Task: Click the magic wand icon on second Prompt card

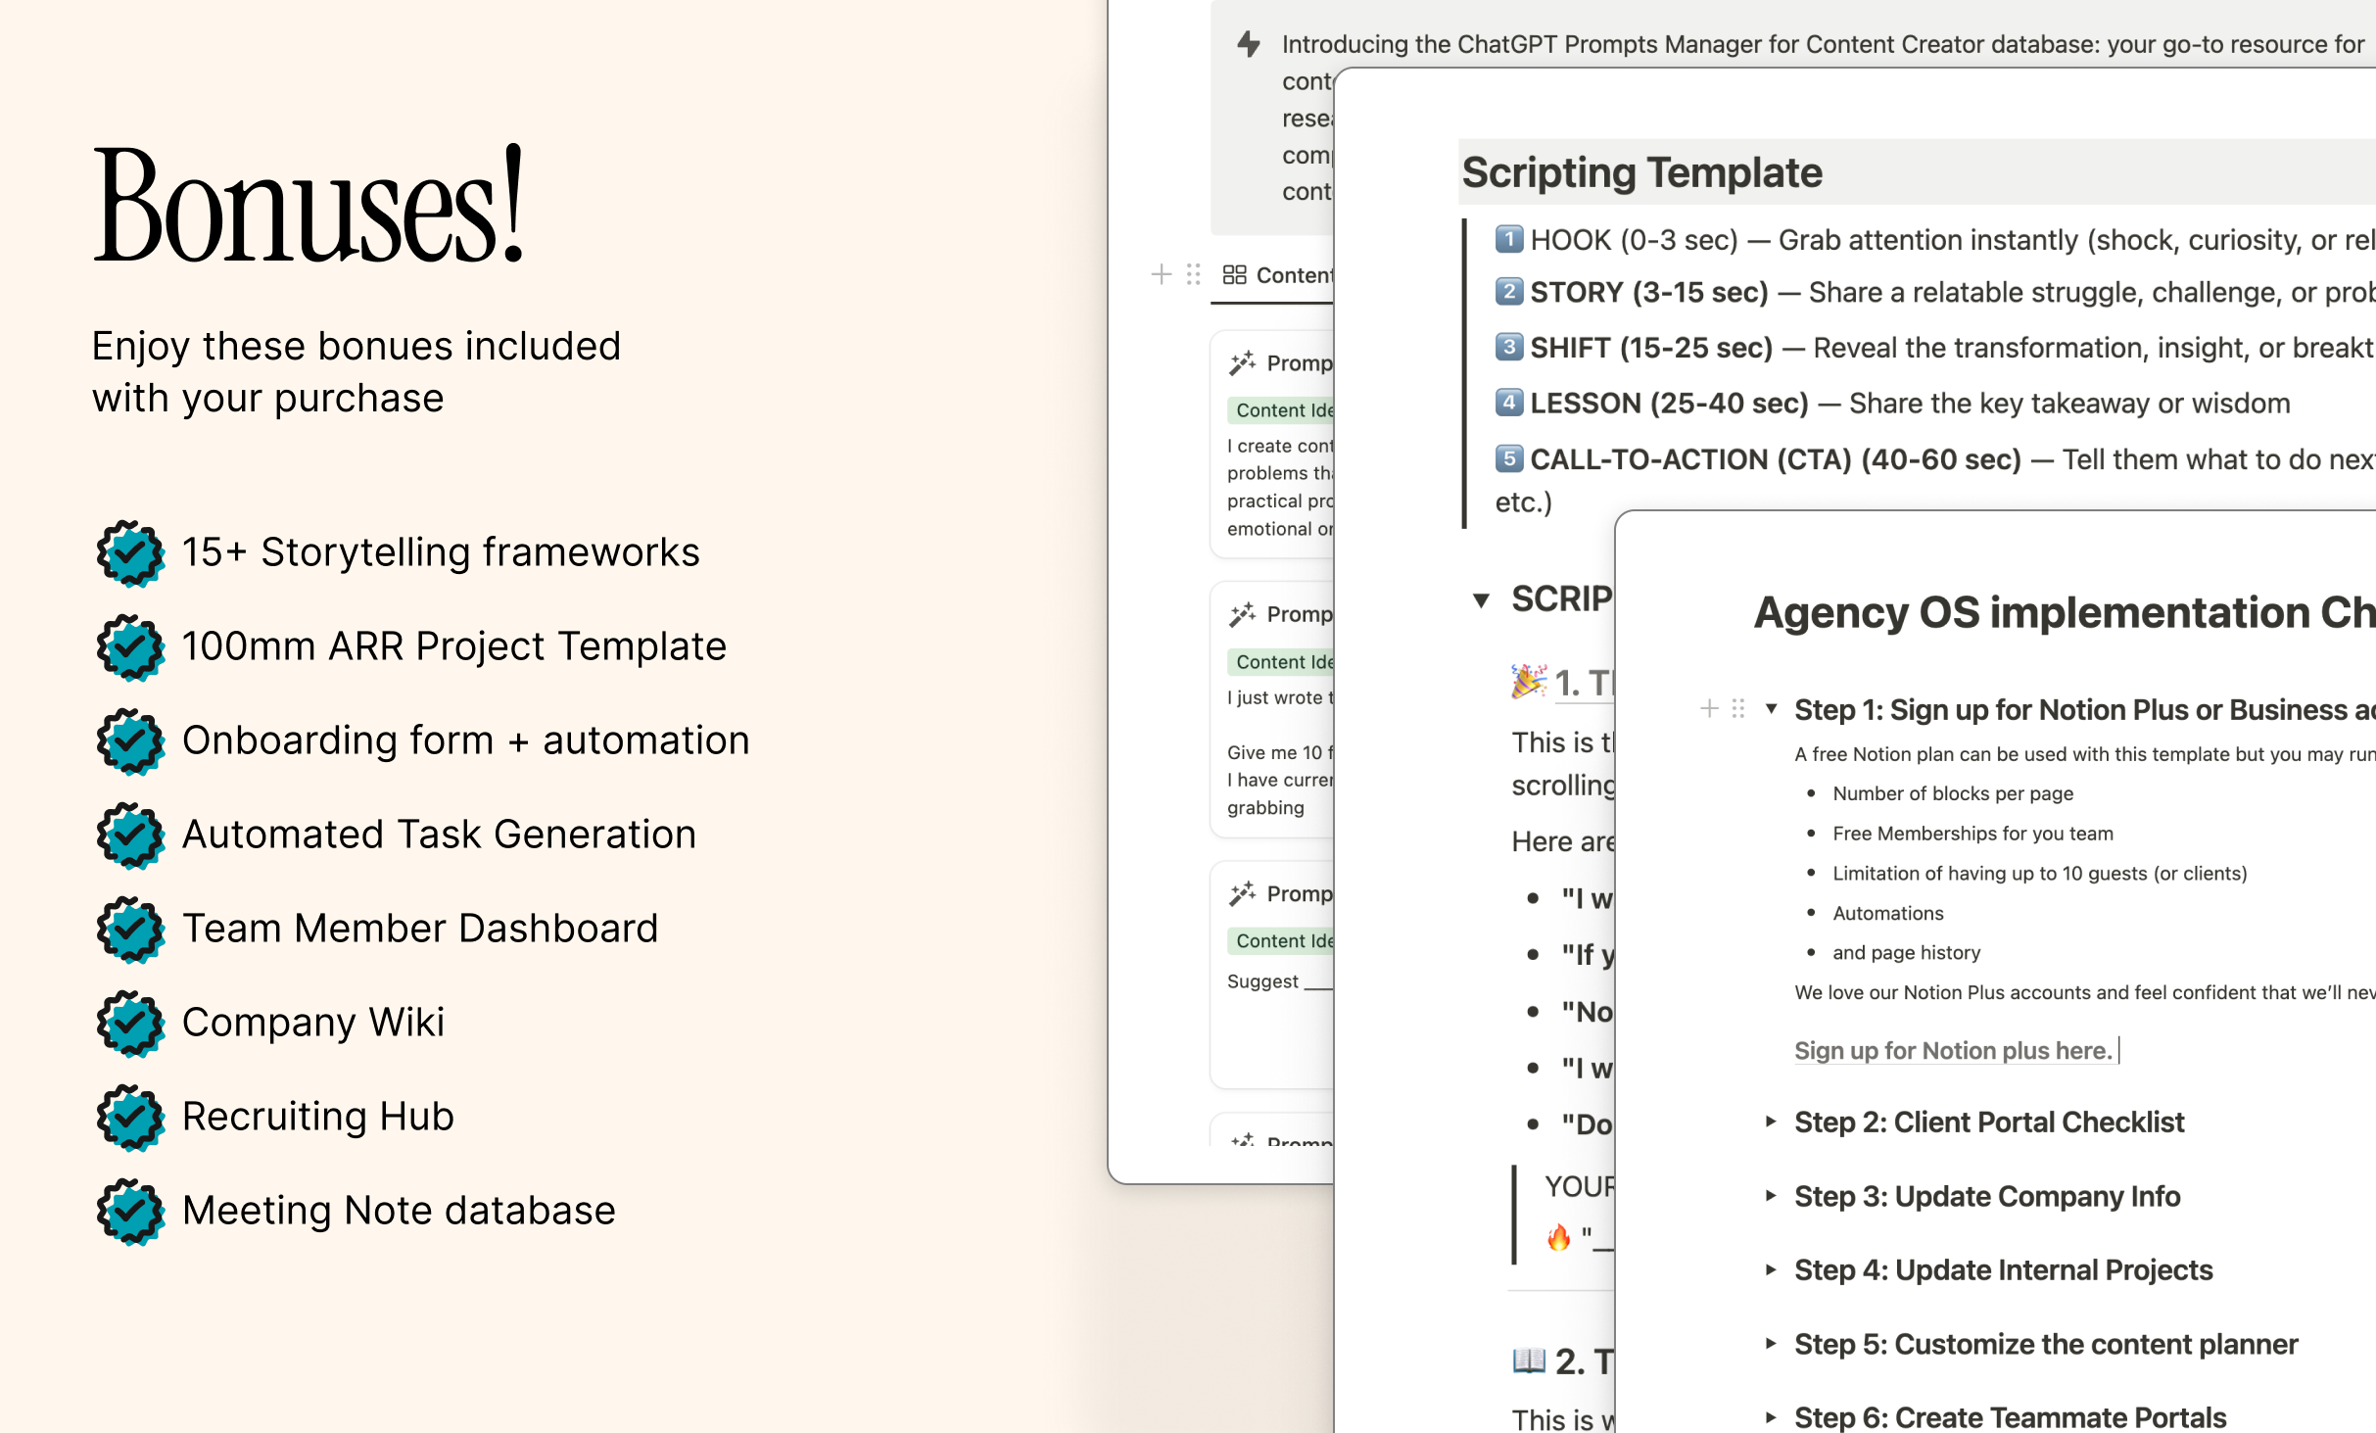Action: pos(1243,614)
